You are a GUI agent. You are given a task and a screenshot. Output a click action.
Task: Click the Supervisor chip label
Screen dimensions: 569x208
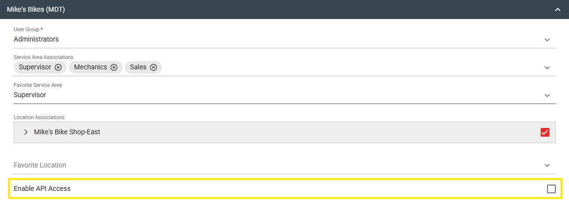35,67
